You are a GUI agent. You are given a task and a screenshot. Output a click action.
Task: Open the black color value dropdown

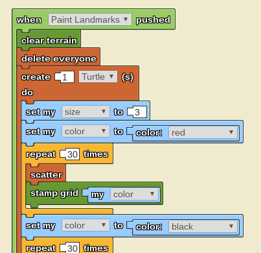[x=203, y=226]
